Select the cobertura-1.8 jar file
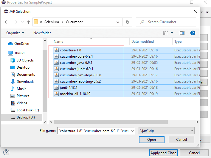This screenshot has height=158, width=211. click(x=70, y=50)
